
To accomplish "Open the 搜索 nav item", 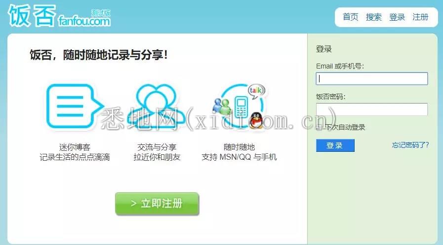I will click(x=373, y=17).
